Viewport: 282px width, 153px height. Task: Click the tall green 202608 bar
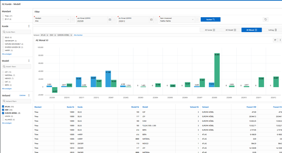(217, 70)
